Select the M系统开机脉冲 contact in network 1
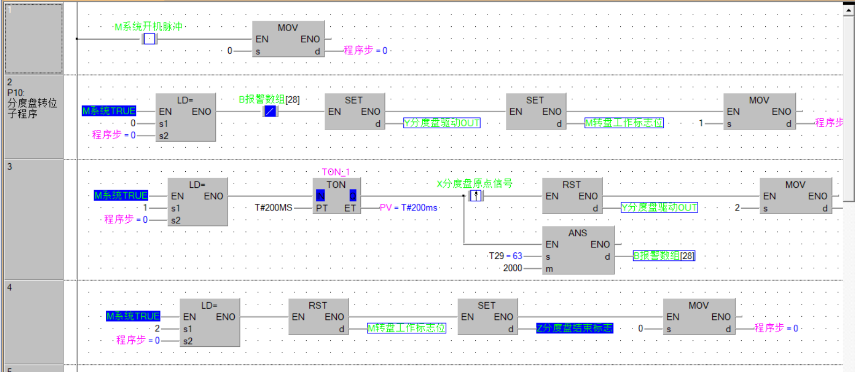Viewport: 855px width, 372px height. (x=149, y=39)
